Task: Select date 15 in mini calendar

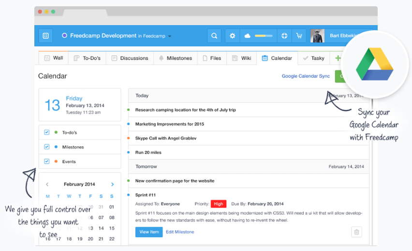Action: click(112, 228)
